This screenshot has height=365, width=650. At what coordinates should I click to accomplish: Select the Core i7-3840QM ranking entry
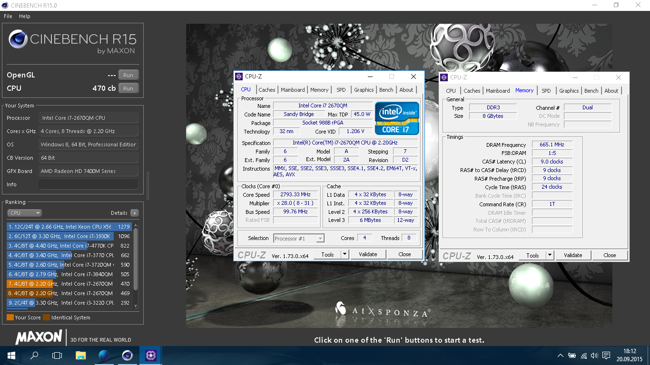point(69,274)
